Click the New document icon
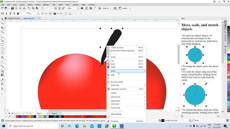This screenshot has width=230, height=129. pyautogui.click(x=2, y=8)
